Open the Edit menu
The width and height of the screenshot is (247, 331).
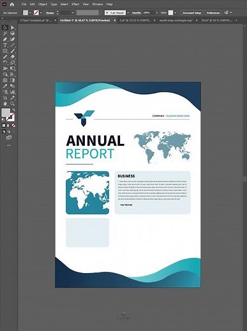(x=32, y=4)
